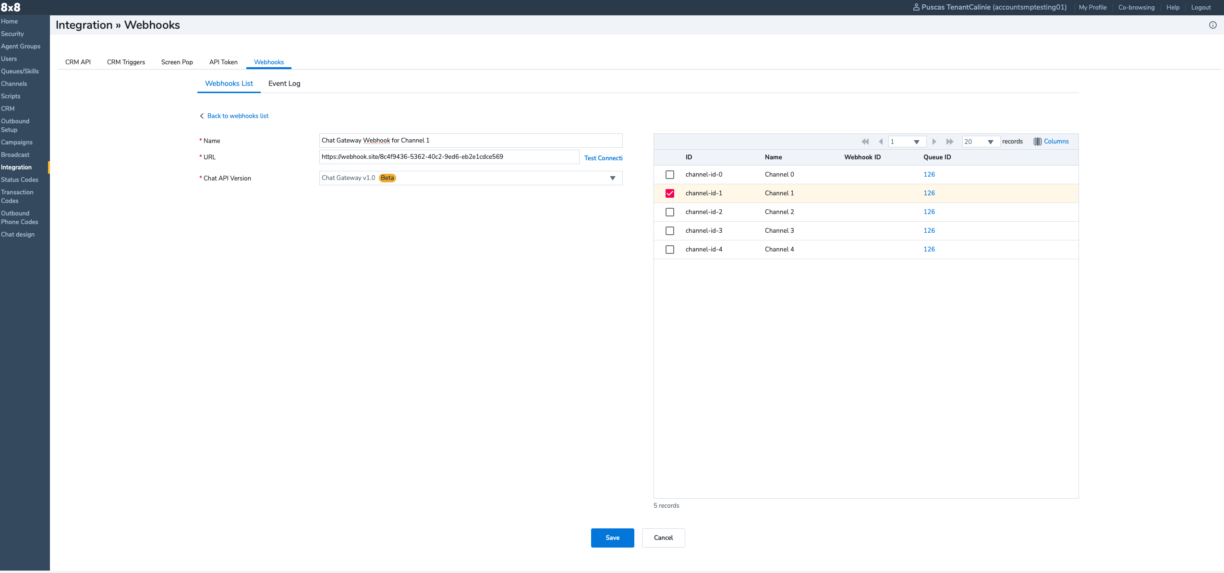
Task: Check the checkbox for channel-id-0
Action: coord(669,174)
